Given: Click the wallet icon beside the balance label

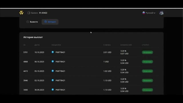Looking at the screenshot, I should click(x=29, y=13).
